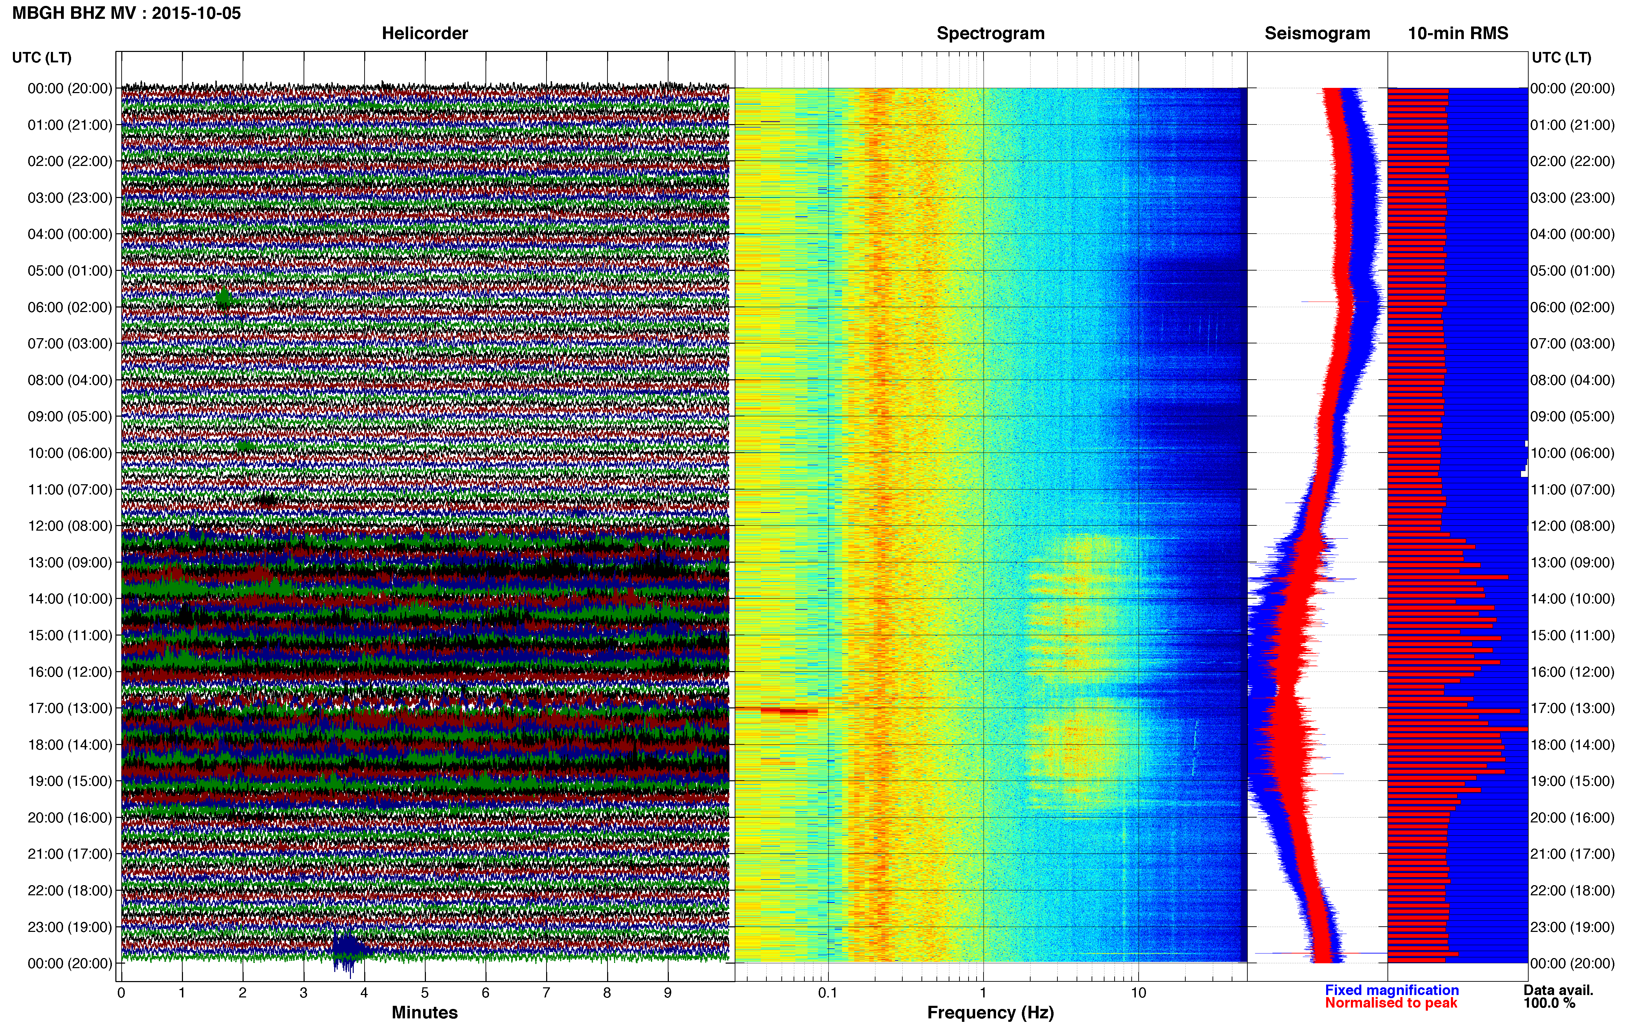Click the Spectrogram panel heading
This screenshot has height=1033, width=1652.
pos(990,33)
